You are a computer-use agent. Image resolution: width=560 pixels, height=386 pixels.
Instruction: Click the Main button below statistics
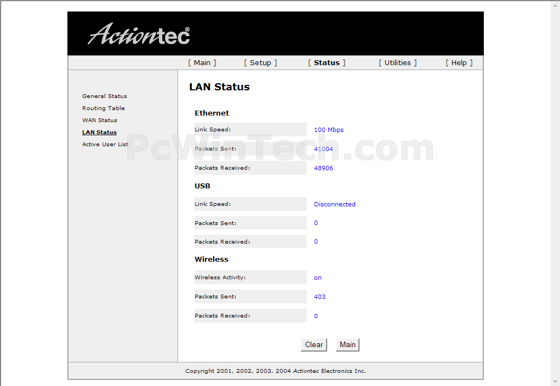(x=347, y=344)
